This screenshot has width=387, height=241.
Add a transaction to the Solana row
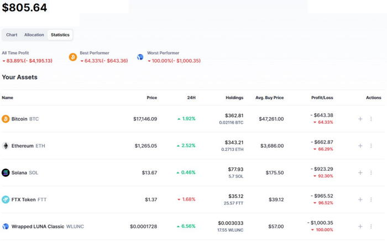(x=360, y=172)
